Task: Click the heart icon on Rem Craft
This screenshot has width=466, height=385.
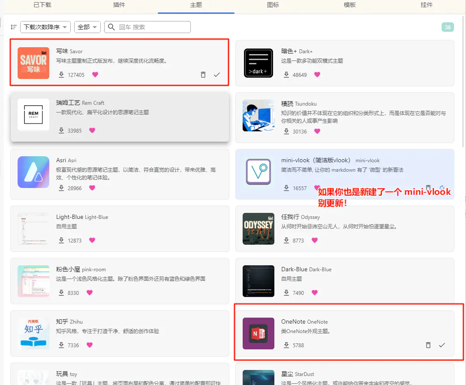Action: [92, 130]
